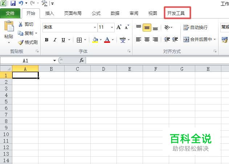Expand the 合并后居中 dropdown arrow
The width and height of the screenshot is (229, 164).
(x=214, y=39)
